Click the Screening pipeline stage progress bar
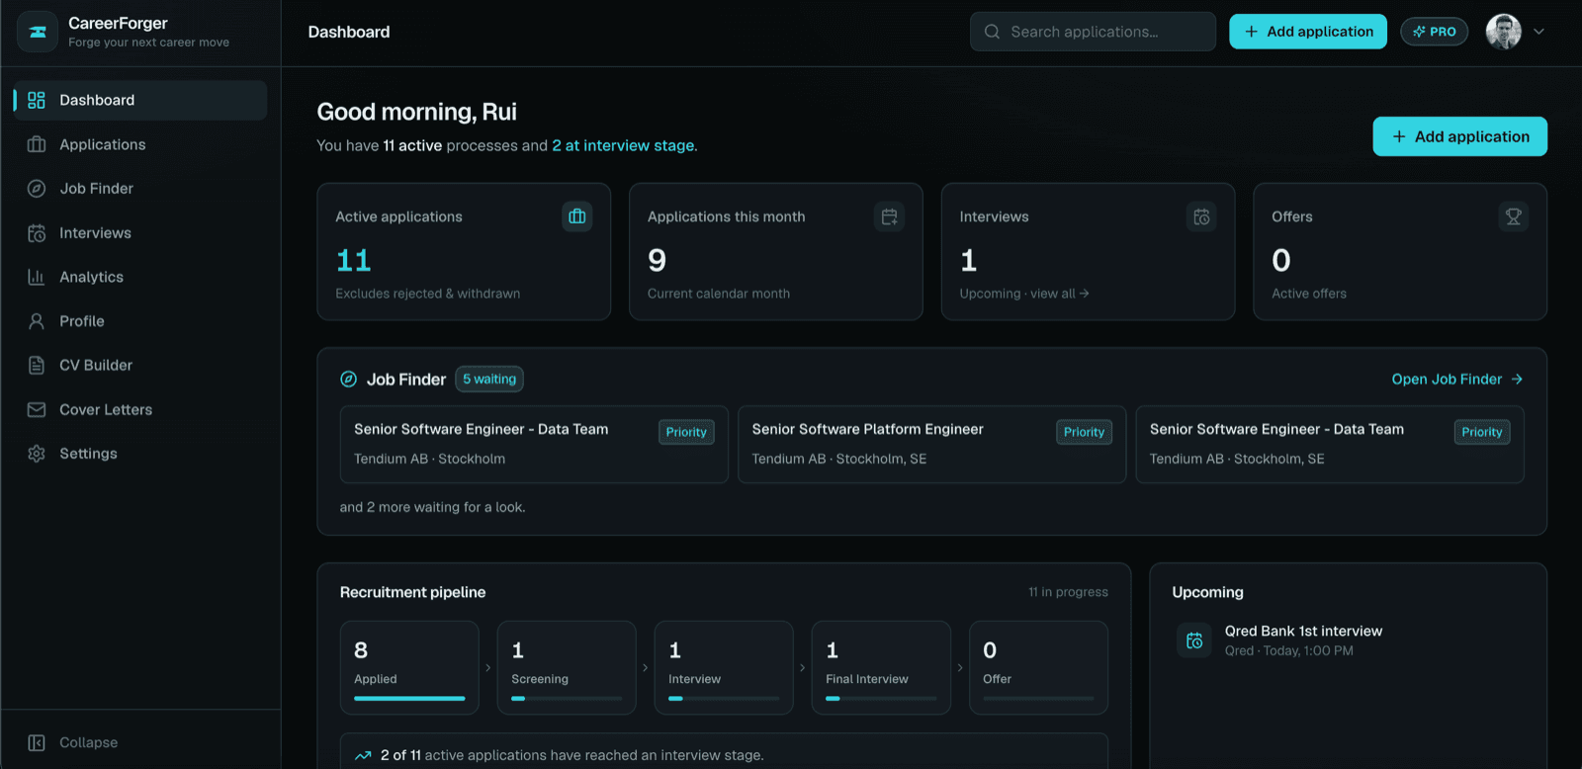Image resolution: width=1582 pixels, height=769 pixels. point(567,699)
